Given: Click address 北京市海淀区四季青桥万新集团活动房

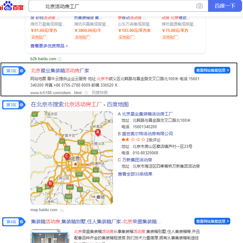Looking at the screenshot, I should [166, 166].
